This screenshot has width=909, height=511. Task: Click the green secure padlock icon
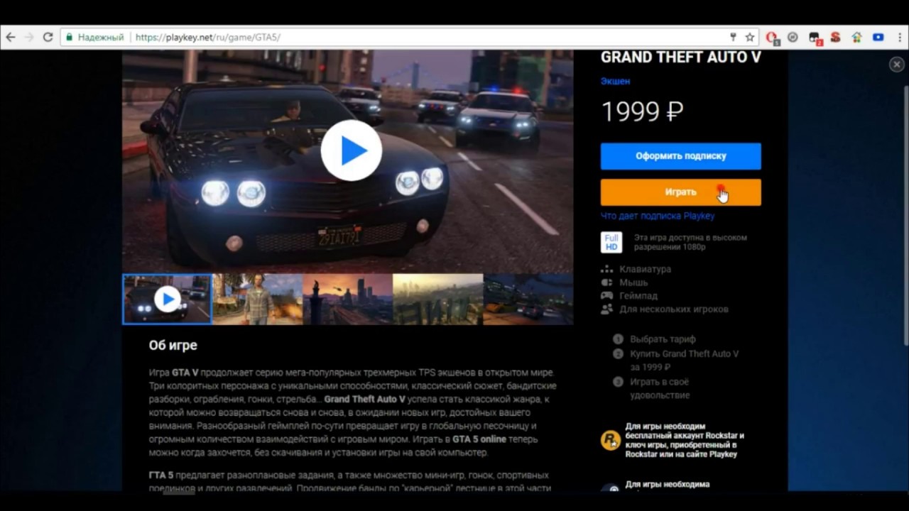pos(69,37)
